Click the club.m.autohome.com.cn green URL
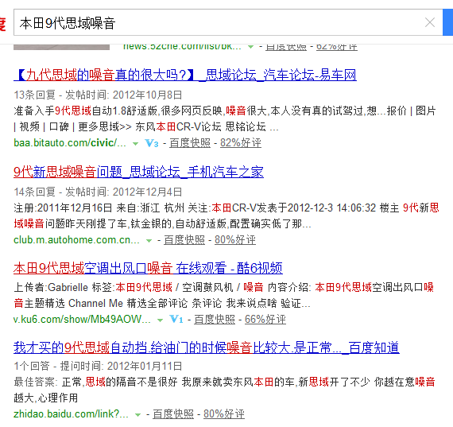Viewport: 453px width, 427px height. (x=76, y=240)
